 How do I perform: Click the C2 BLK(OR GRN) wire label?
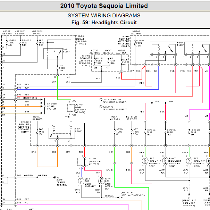click(27, 98)
